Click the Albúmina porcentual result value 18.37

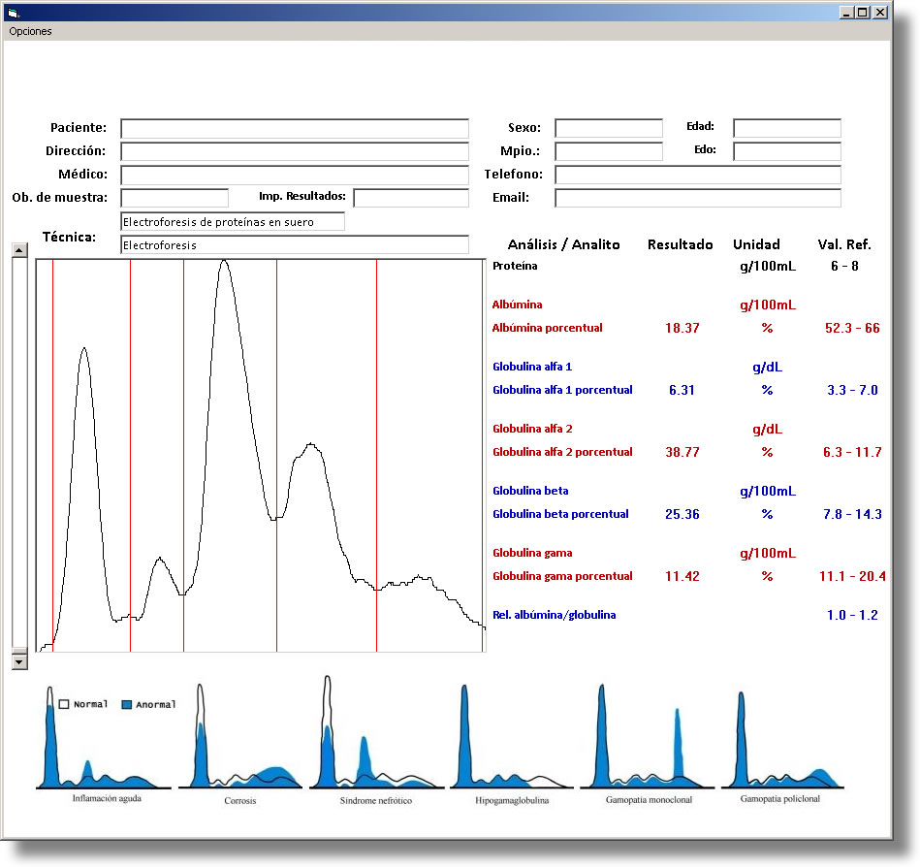click(x=682, y=329)
